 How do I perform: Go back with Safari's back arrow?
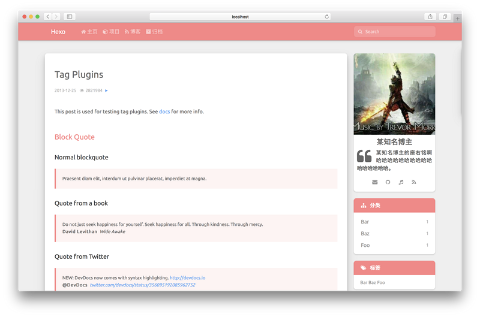tap(48, 17)
